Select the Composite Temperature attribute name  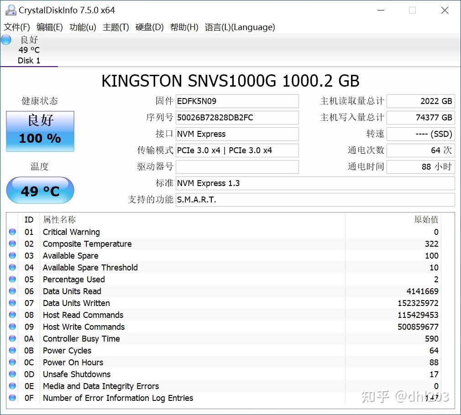pyautogui.click(x=87, y=244)
